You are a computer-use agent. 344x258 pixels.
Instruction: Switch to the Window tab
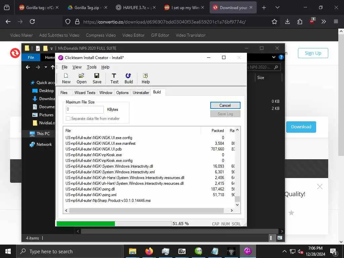click(106, 93)
